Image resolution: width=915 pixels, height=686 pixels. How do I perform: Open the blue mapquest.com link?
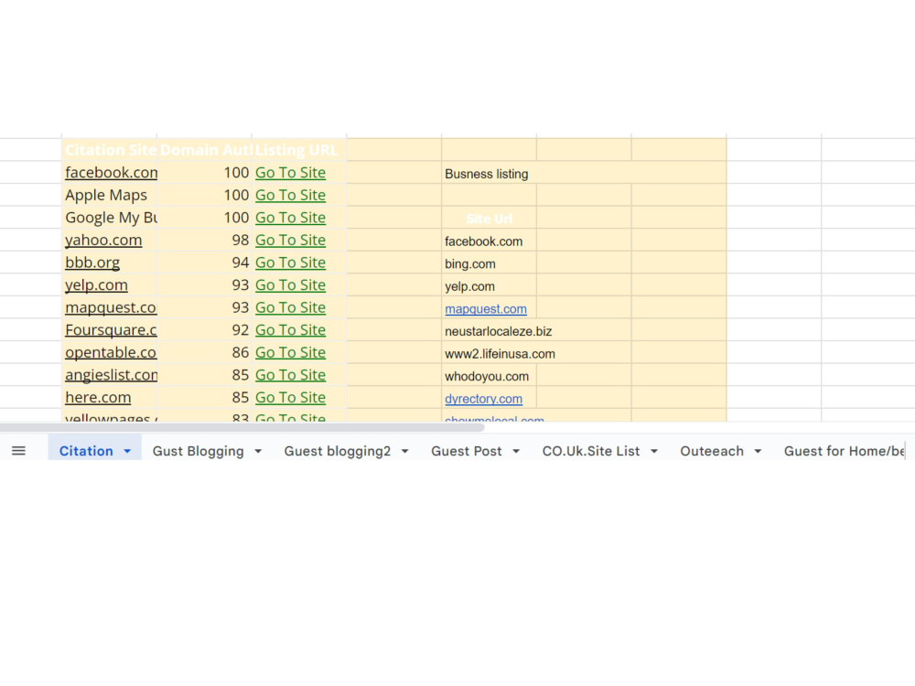click(486, 309)
